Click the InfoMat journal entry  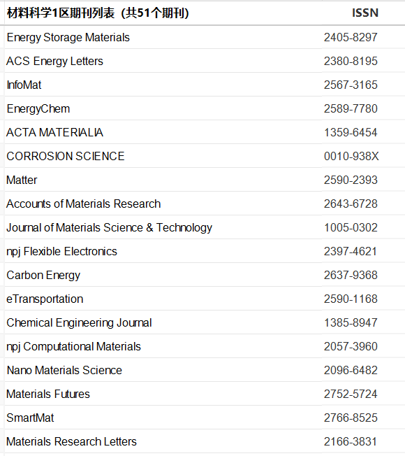24,85
